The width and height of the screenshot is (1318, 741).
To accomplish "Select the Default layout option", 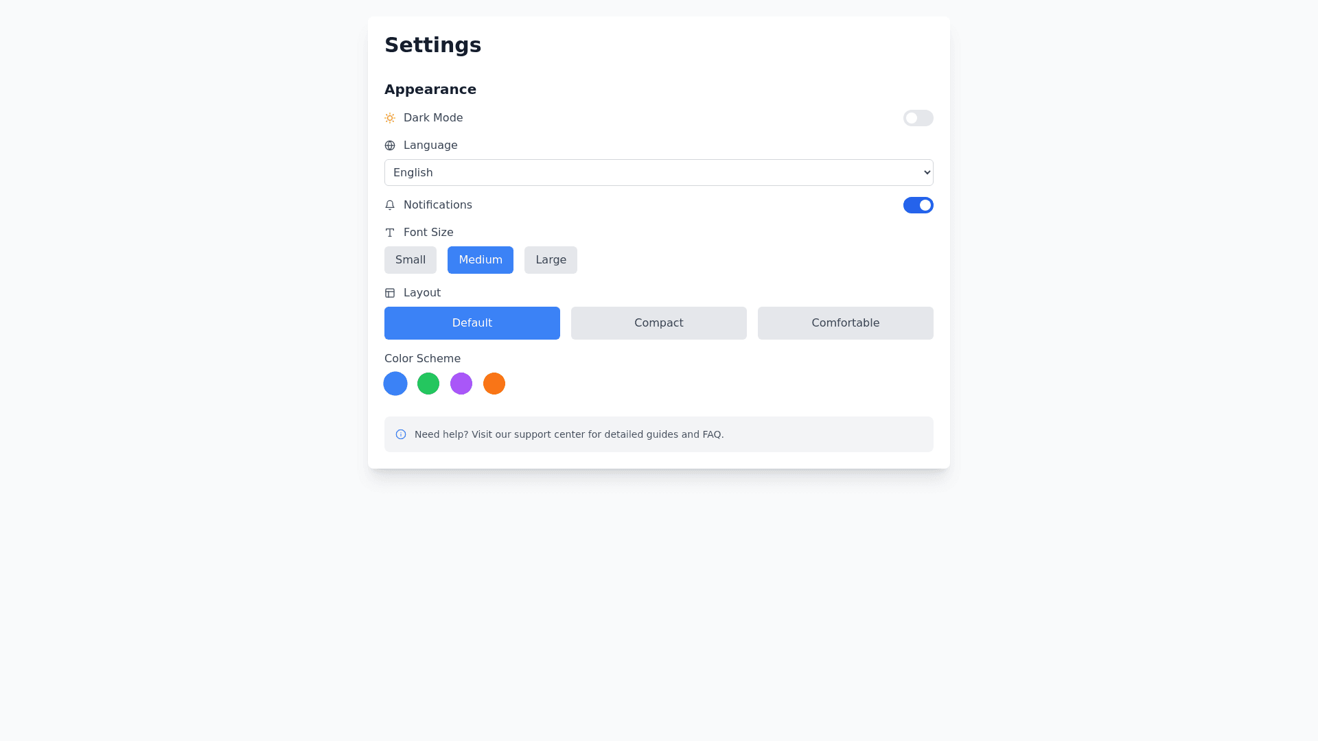I will pyautogui.click(x=472, y=323).
